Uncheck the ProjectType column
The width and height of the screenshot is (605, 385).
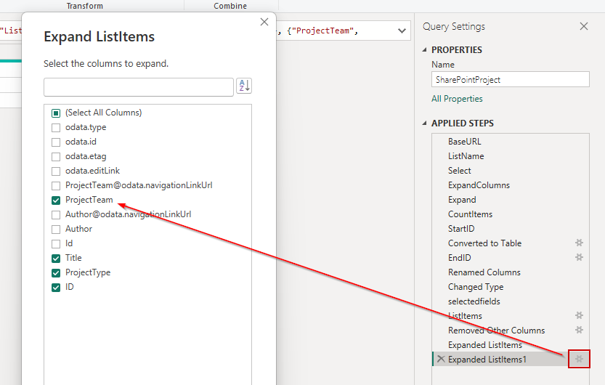(56, 272)
